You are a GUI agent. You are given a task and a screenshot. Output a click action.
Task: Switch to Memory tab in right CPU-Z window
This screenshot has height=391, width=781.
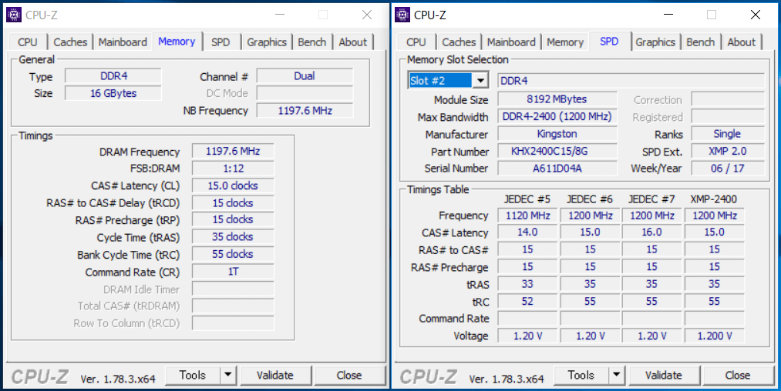(565, 42)
